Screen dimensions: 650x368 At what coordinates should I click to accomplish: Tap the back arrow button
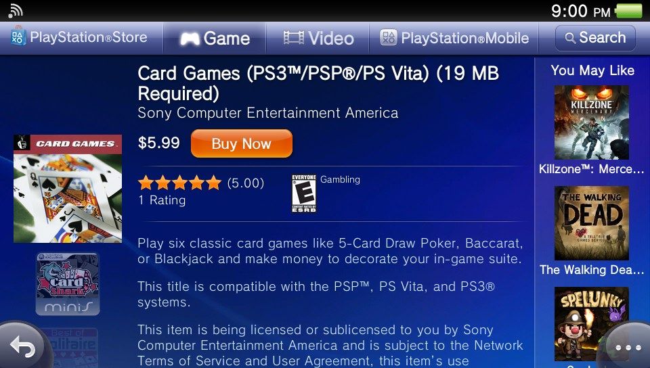pyautogui.click(x=23, y=346)
